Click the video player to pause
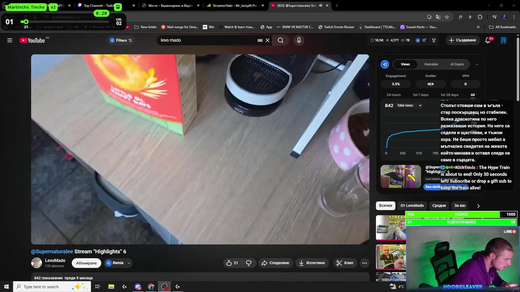The width and height of the screenshot is (520, 292). [200, 149]
